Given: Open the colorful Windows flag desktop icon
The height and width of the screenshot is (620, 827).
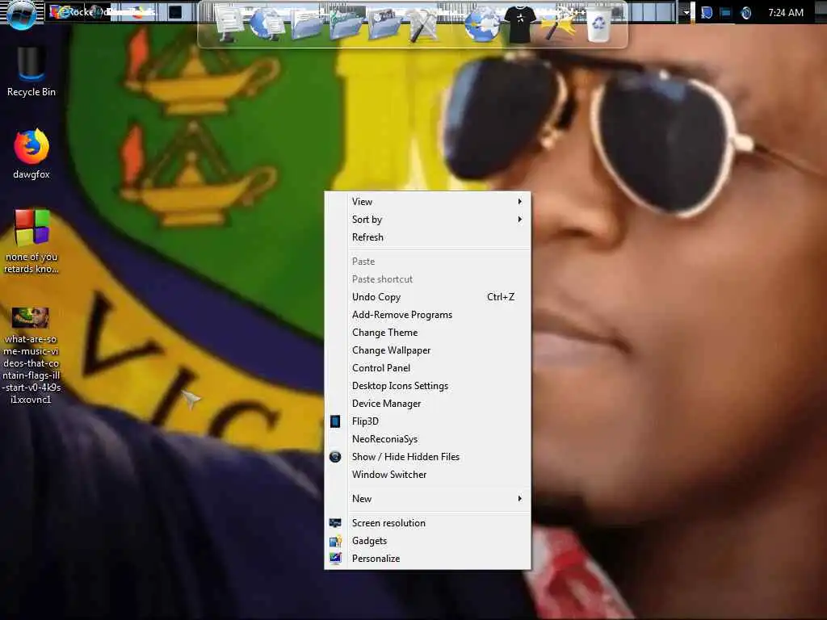Looking at the screenshot, I should [31, 242].
